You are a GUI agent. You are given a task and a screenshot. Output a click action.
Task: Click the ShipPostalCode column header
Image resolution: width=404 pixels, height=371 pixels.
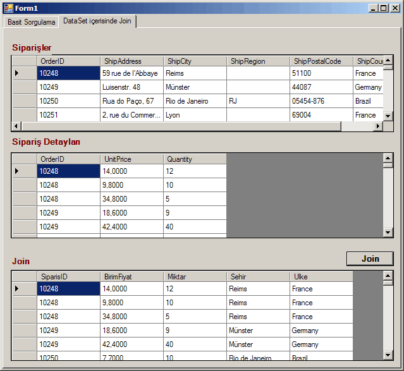coord(321,61)
